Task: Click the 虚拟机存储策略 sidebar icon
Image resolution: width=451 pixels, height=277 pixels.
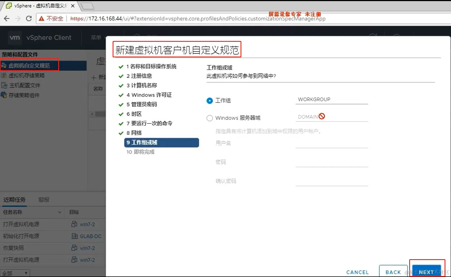Action: click(4, 76)
